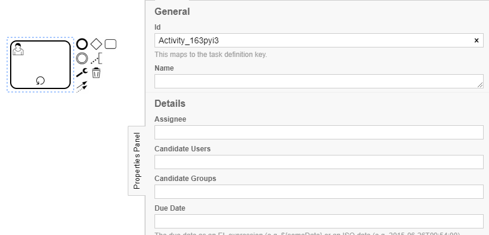Select the user task shape on canvas
The height and width of the screenshot is (235, 489).
[40, 65]
